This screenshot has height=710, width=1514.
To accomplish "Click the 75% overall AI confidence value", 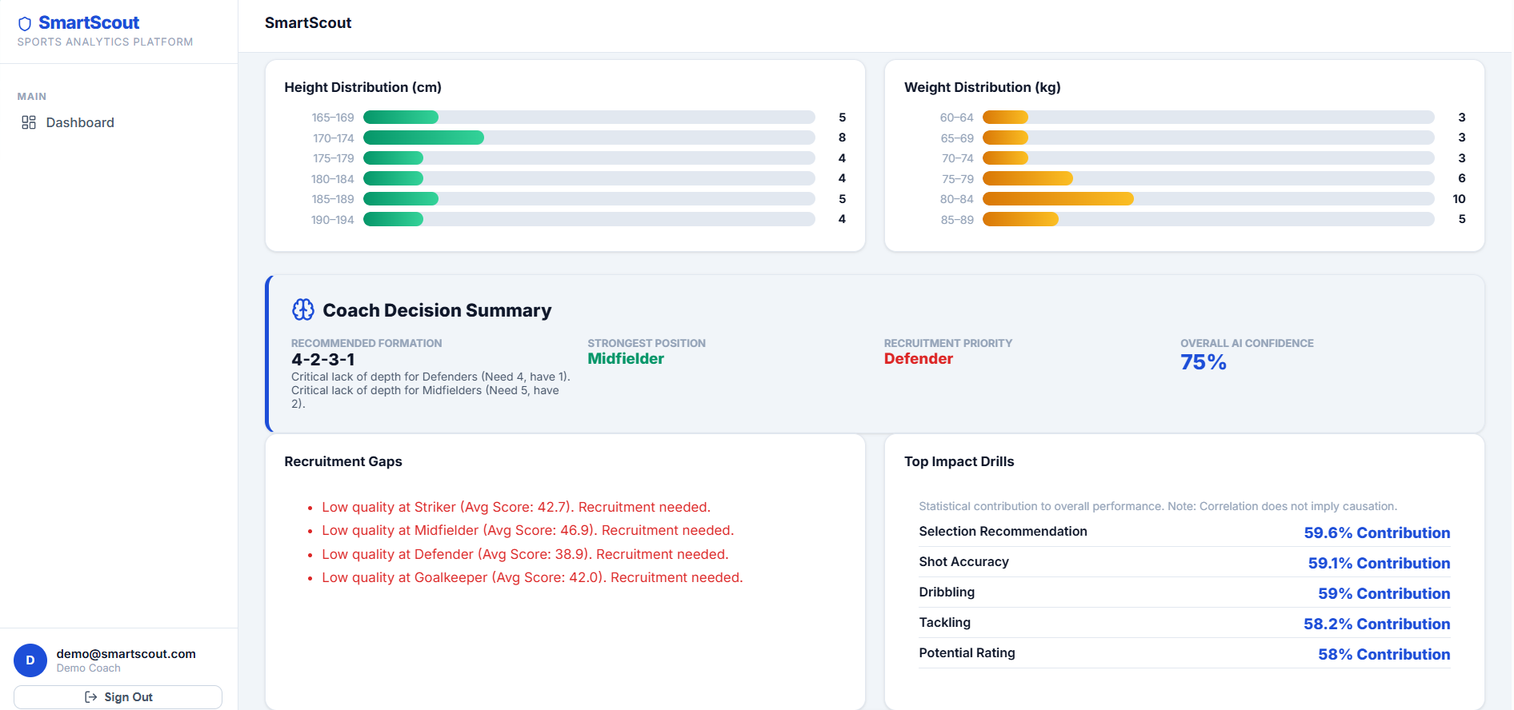I will (x=1204, y=362).
